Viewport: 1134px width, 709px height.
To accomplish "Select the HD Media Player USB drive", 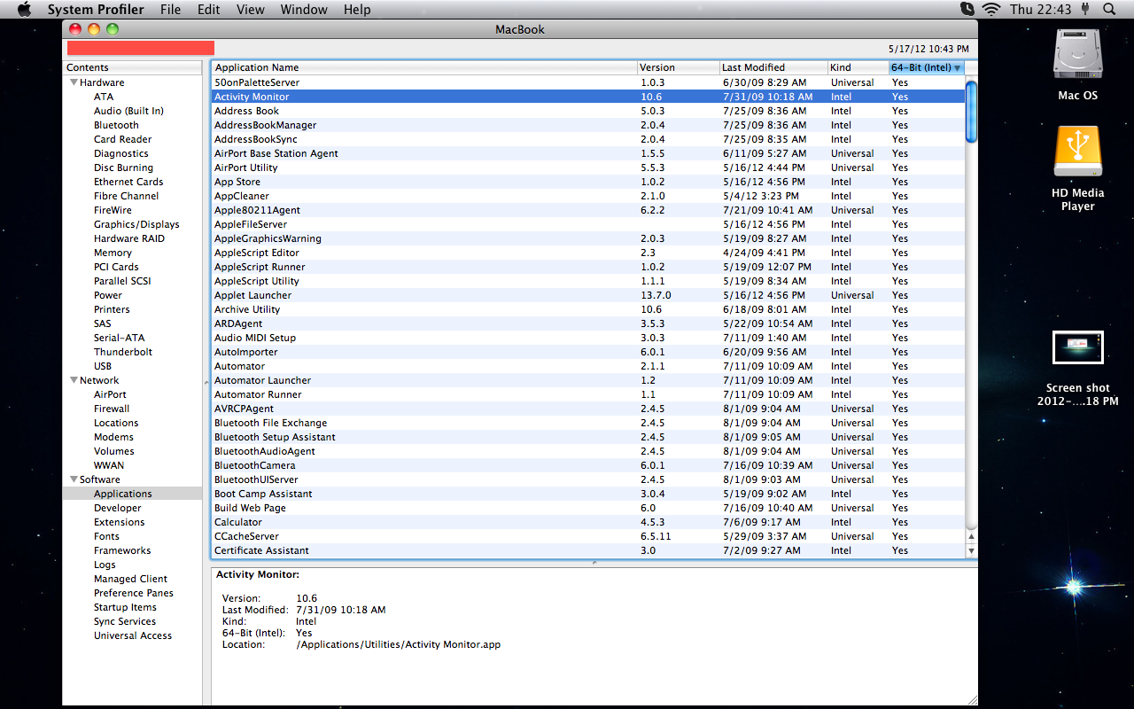I will pos(1077,151).
